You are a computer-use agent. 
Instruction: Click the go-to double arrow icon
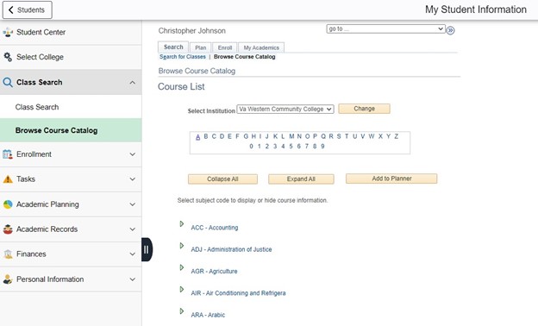[451, 30]
